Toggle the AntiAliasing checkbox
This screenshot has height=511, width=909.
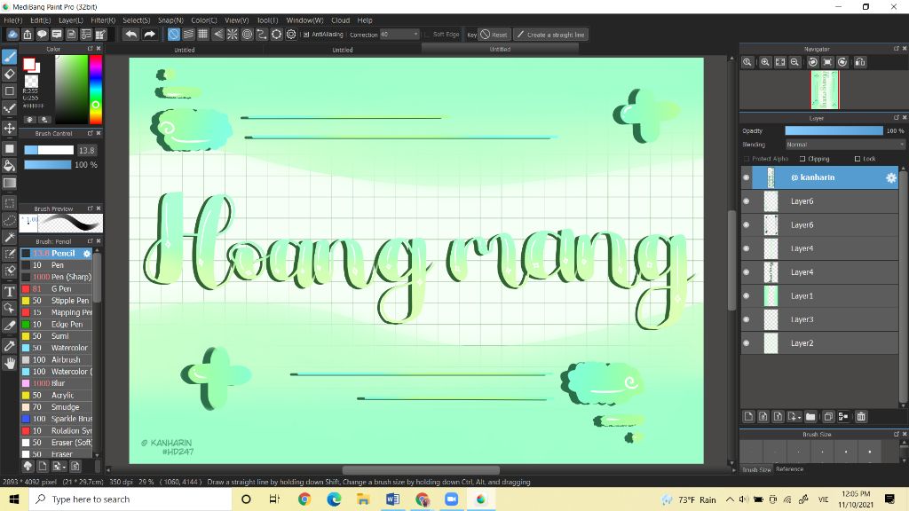pyautogui.click(x=306, y=35)
